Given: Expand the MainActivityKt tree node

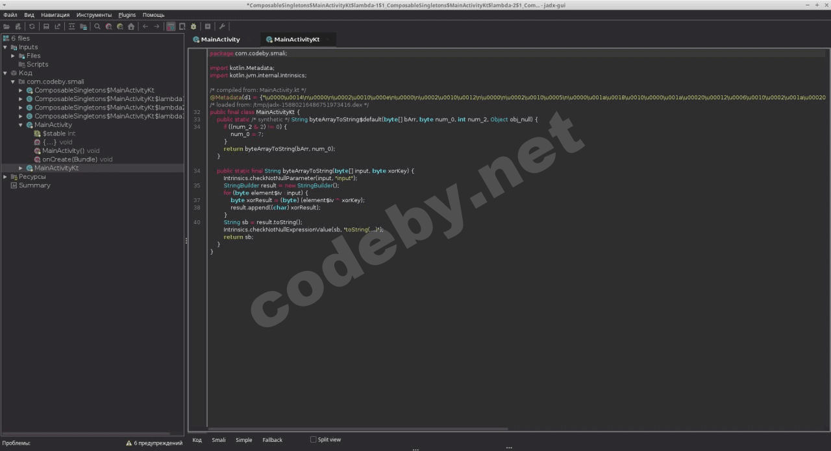Looking at the screenshot, I should (21, 168).
